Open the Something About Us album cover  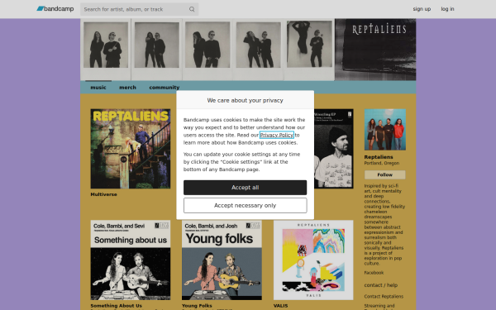131,260
